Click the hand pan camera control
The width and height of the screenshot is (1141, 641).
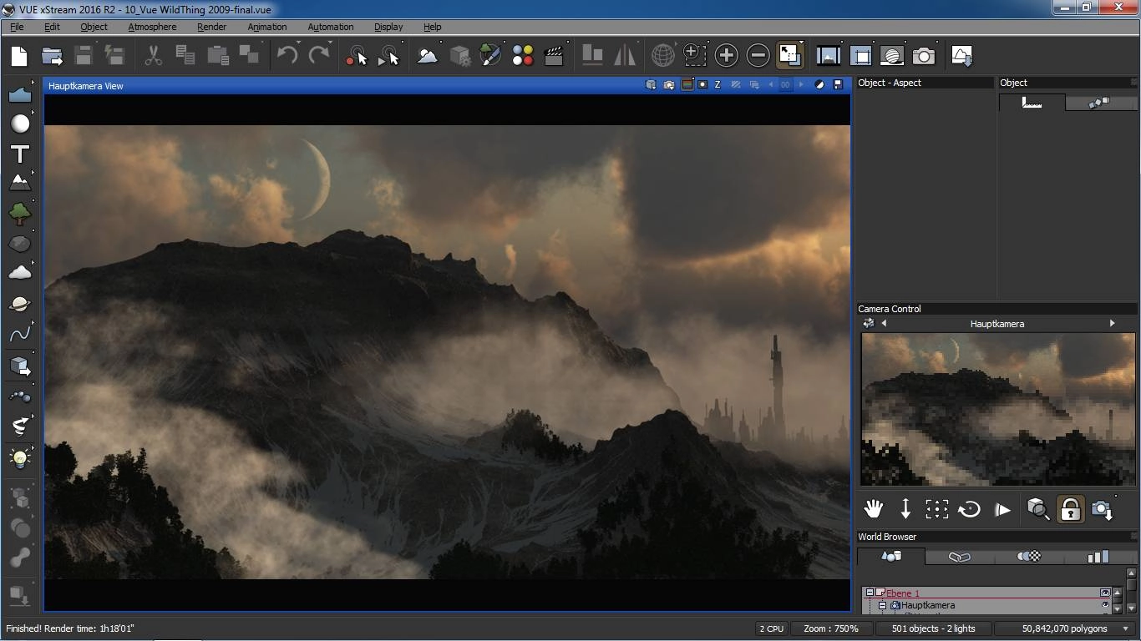coord(874,509)
